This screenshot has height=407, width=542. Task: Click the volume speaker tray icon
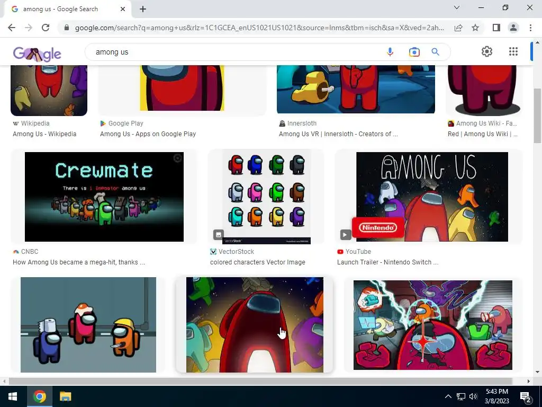(x=473, y=396)
